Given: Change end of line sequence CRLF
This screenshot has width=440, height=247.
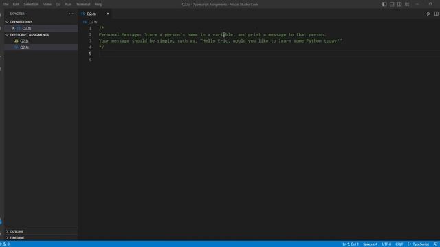Looking at the screenshot, I should tap(399, 244).
